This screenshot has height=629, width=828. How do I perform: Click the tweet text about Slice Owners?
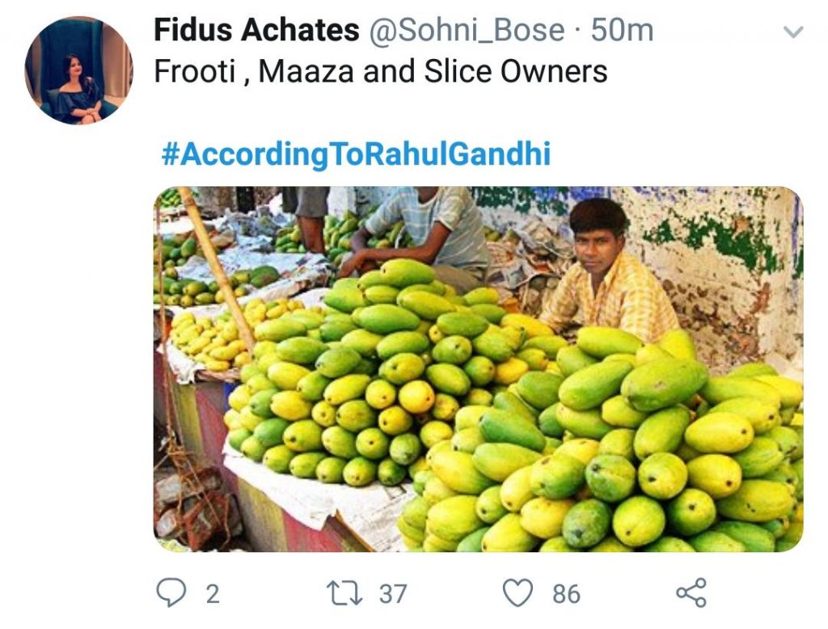click(380, 71)
